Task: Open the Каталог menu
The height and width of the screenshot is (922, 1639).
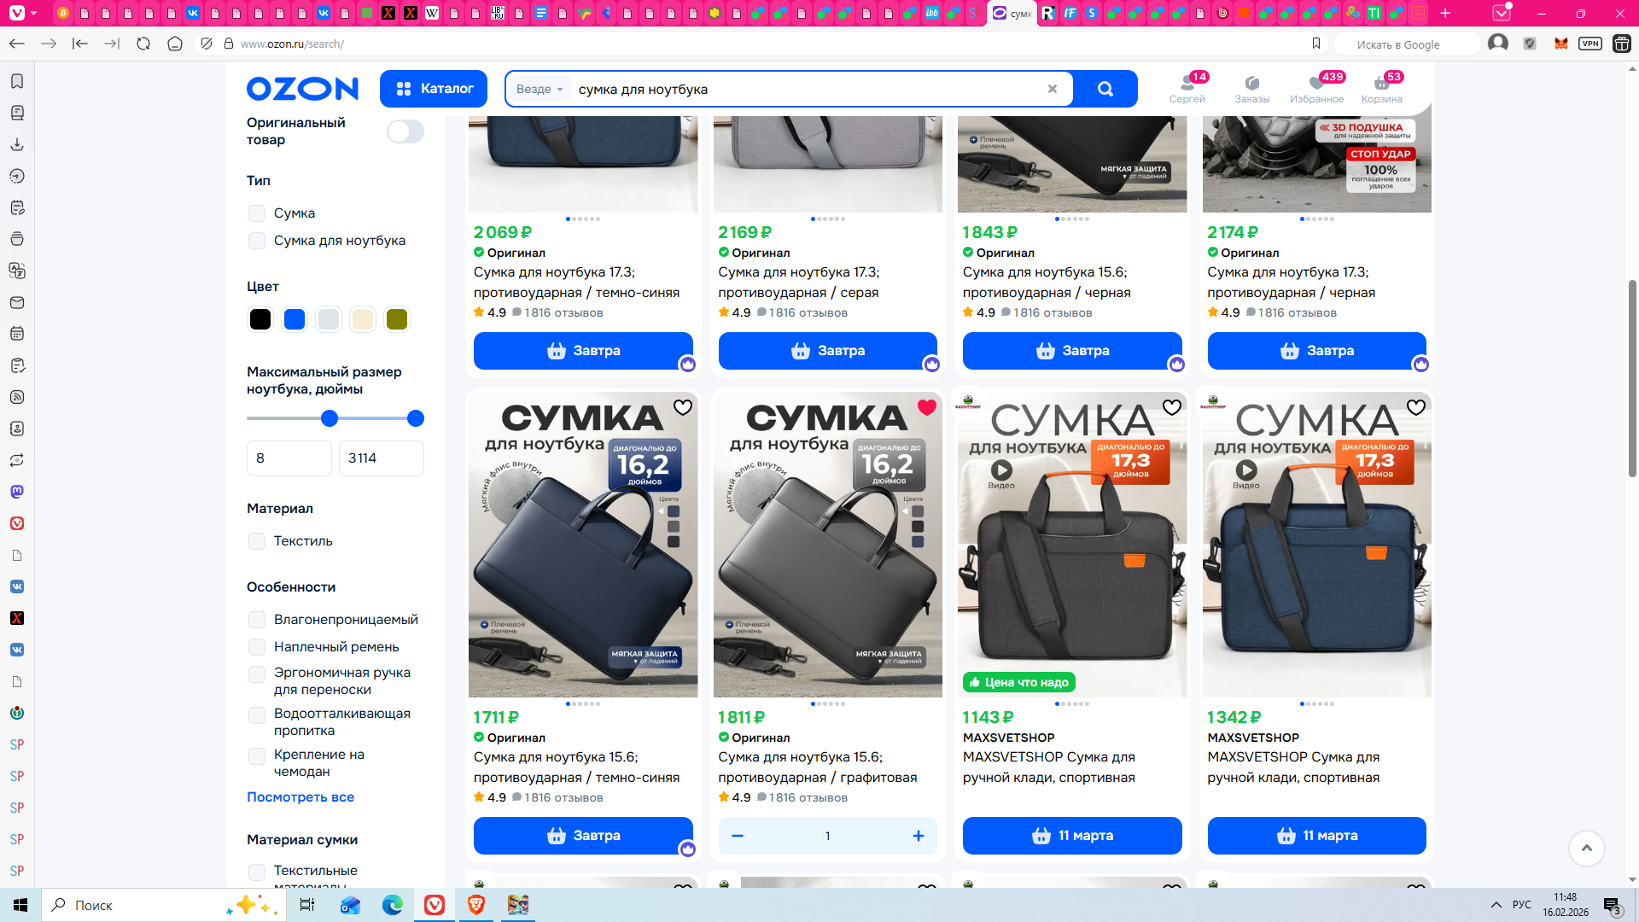Action: (x=434, y=89)
